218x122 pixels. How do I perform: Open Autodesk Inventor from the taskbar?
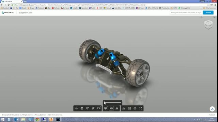(51, 119)
